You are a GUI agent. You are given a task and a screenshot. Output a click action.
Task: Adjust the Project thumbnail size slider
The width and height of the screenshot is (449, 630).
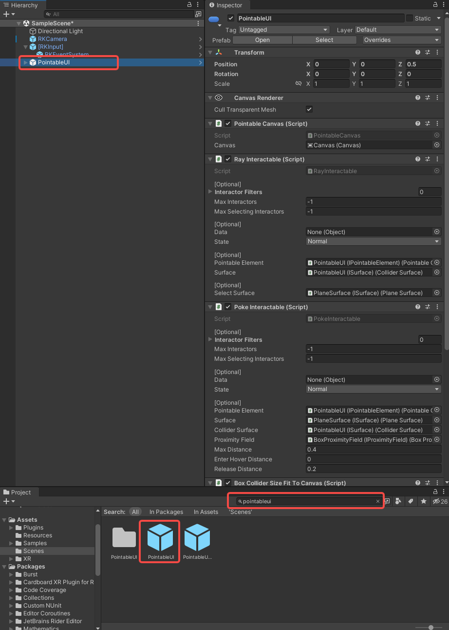(430, 627)
